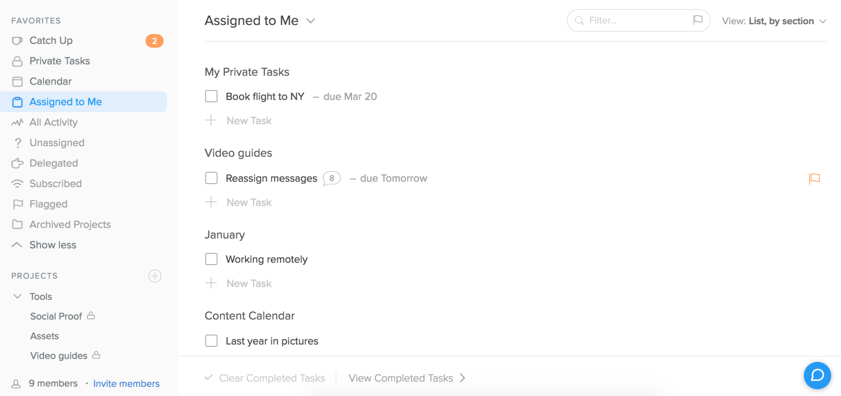841x396 pixels.
Task: Mark Last year in pictures as done
Action: point(211,341)
